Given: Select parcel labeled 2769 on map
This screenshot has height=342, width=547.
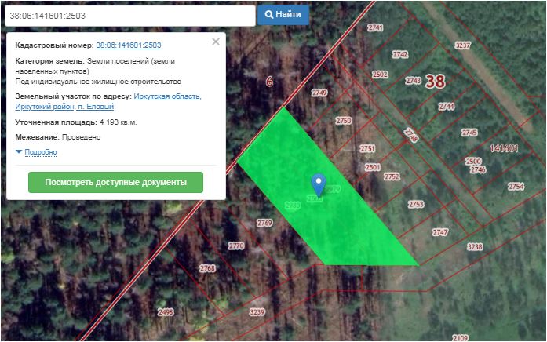Looking at the screenshot, I should point(264,224).
